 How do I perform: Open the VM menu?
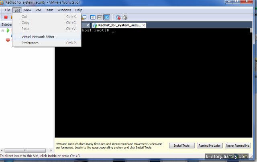tap(38, 10)
